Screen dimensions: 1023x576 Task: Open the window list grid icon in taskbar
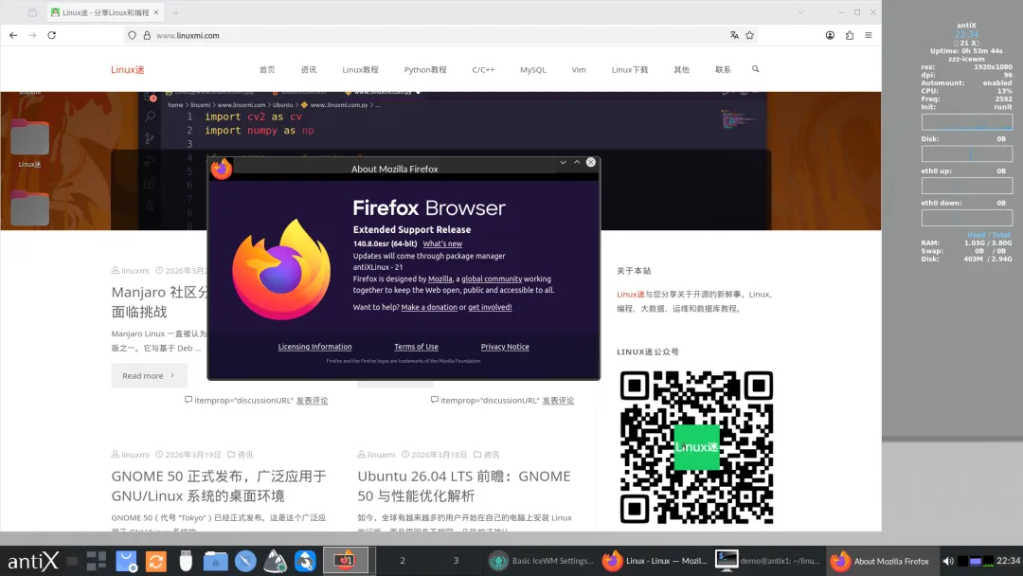[x=97, y=561]
